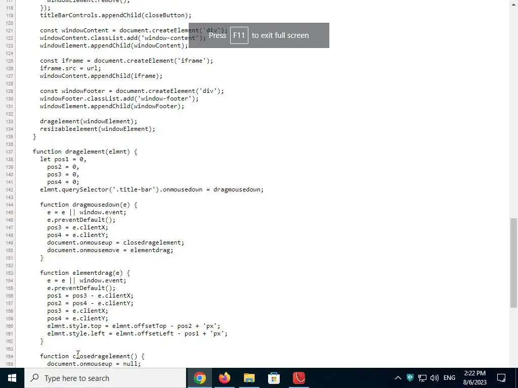Click 'resizableelement(windowElement);' line
Image resolution: width=518 pixels, height=388 pixels.
pyautogui.click(x=98, y=129)
